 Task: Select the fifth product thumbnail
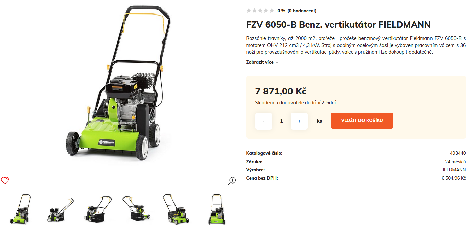[x=175, y=209]
